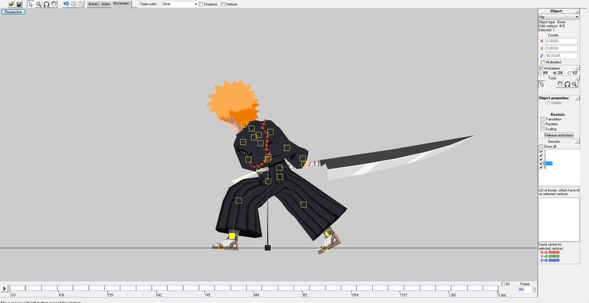Click the black root node at ground line
The image size is (589, 303).
[267, 248]
